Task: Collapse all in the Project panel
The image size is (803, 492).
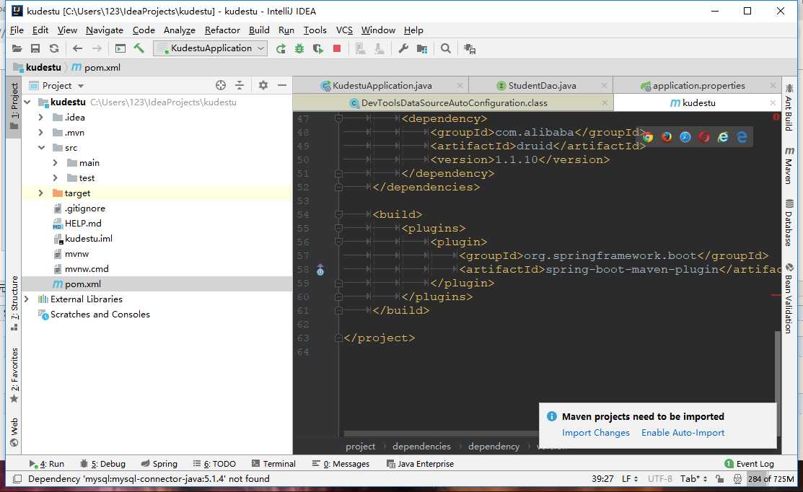Action: (240, 86)
